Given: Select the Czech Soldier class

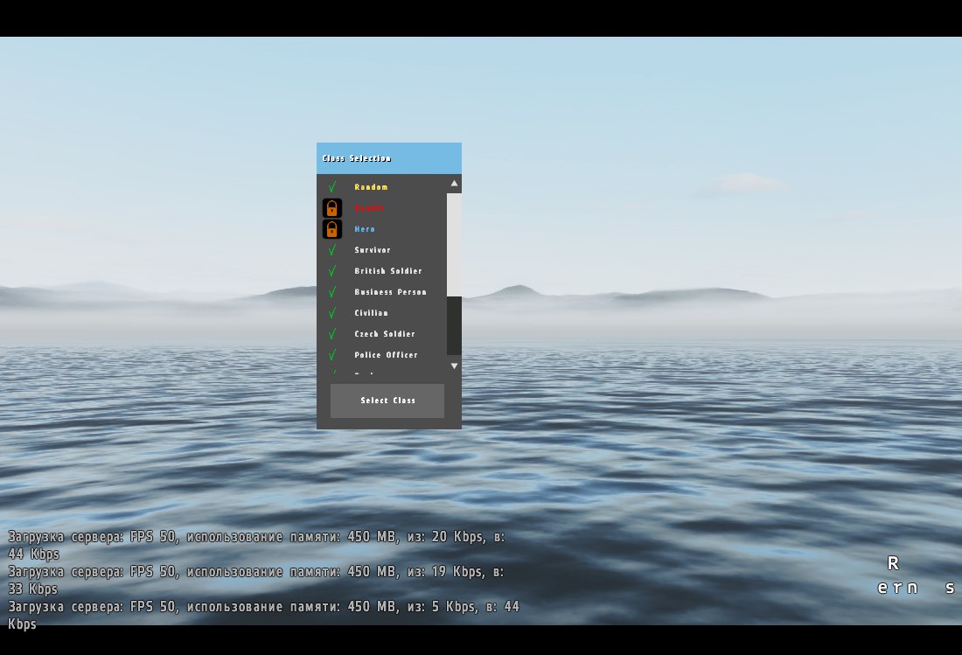Looking at the screenshot, I should [381, 334].
